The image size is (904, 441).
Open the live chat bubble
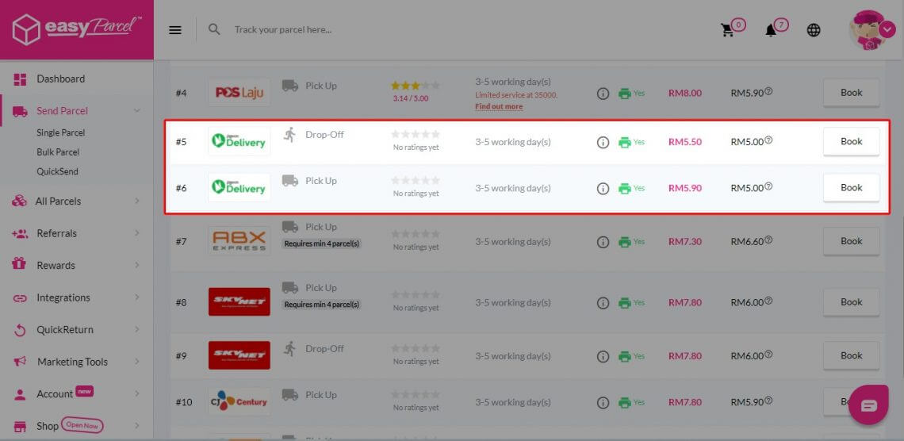tap(868, 405)
